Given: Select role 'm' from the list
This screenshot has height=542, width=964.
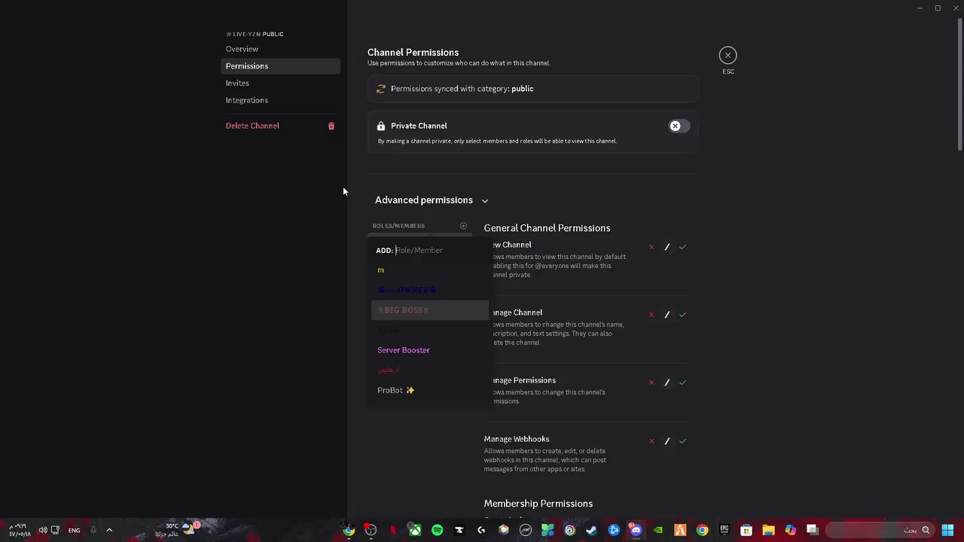Looking at the screenshot, I should point(429,270).
